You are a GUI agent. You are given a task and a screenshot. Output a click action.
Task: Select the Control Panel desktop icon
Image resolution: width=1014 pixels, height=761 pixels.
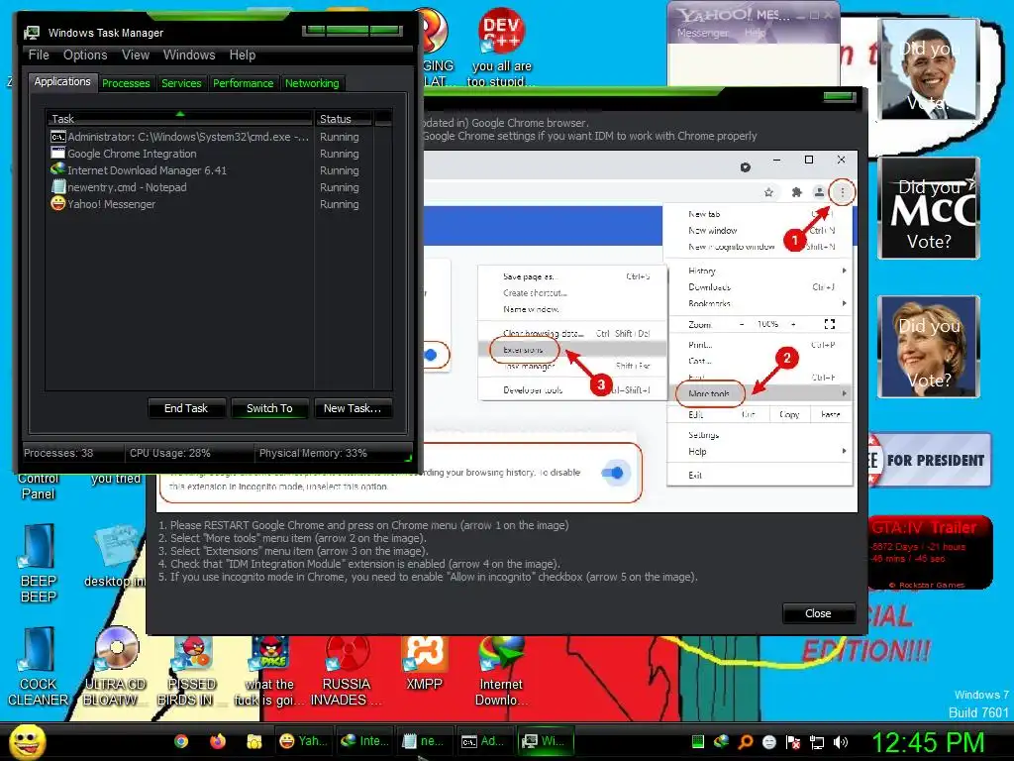tap(39, 486)
